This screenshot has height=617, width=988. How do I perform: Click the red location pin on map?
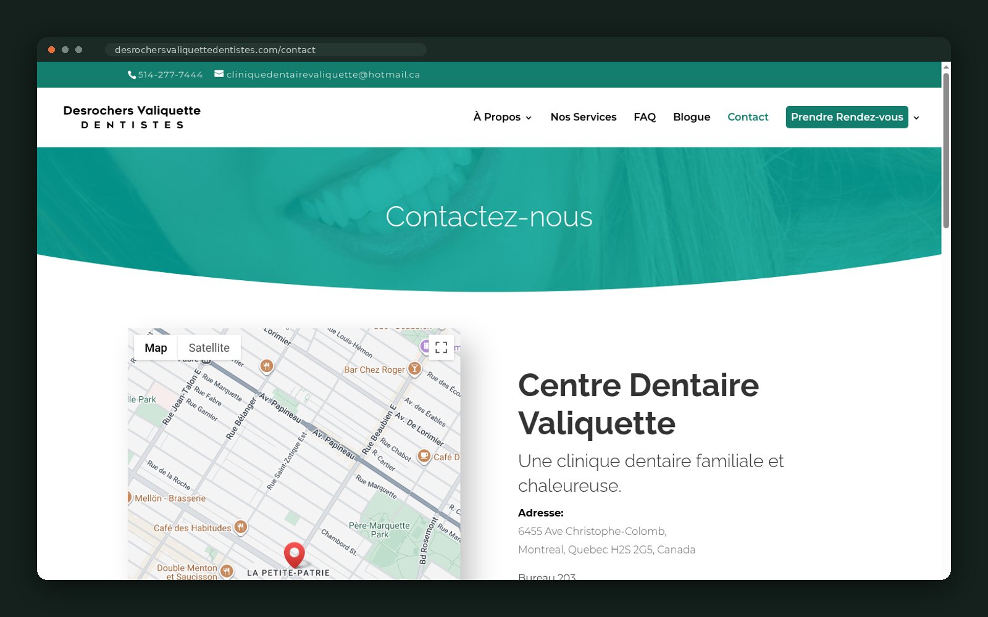[295, 555]
